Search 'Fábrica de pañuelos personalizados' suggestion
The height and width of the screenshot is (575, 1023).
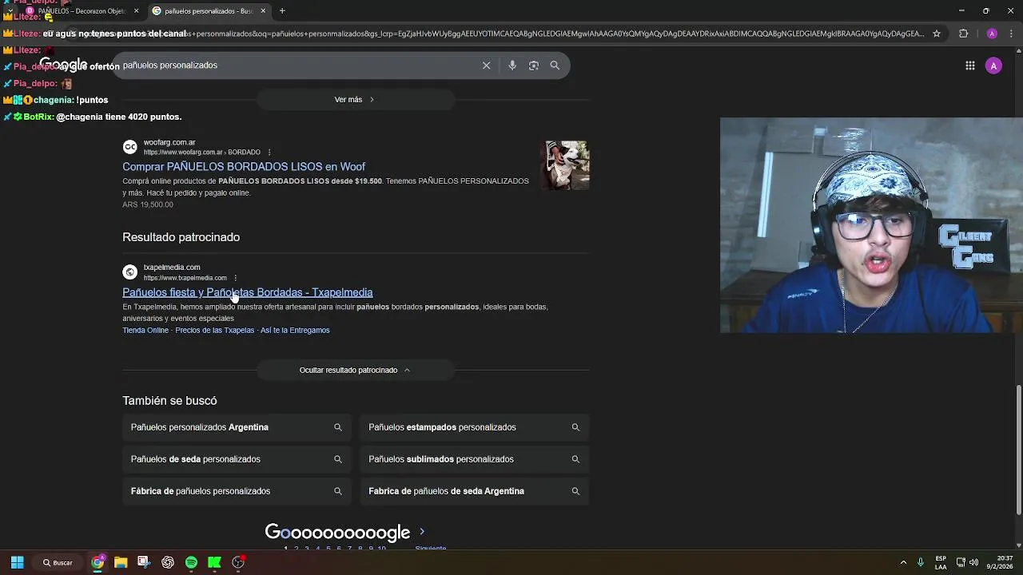pyautogui.click(x=237, y=491)
